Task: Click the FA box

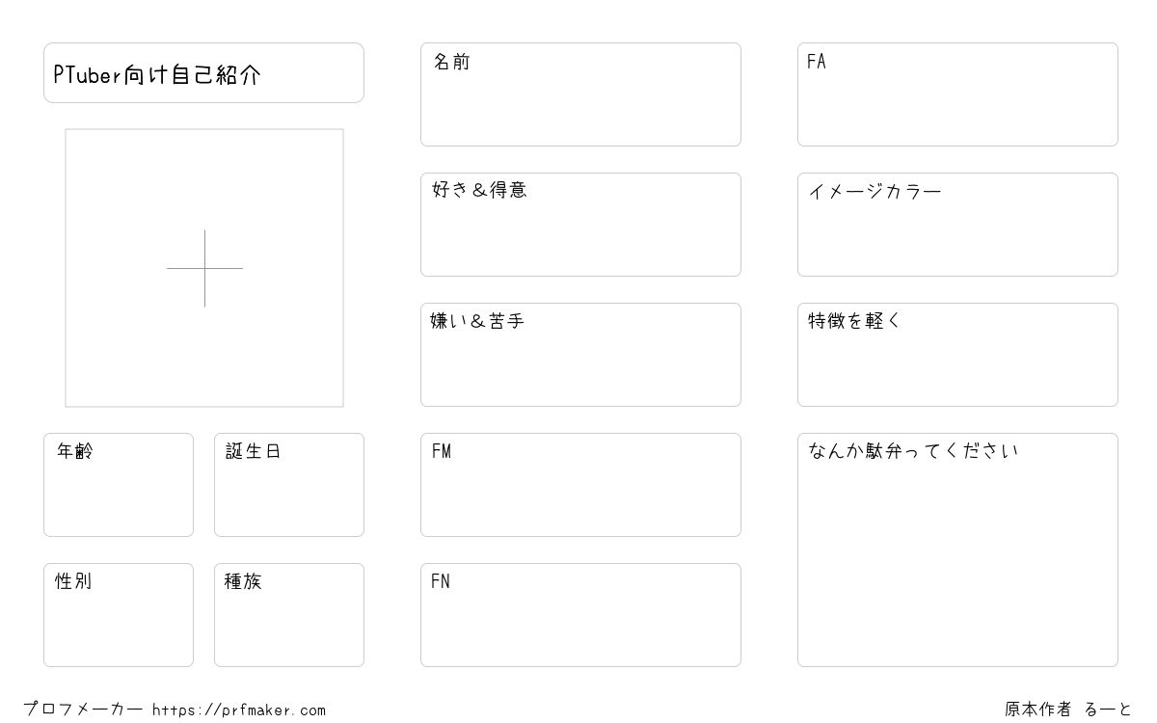Action: point(957,94)
